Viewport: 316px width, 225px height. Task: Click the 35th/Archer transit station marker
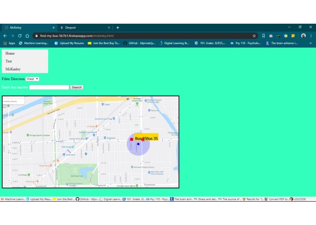pyautogui.click(x=73, y=147)
